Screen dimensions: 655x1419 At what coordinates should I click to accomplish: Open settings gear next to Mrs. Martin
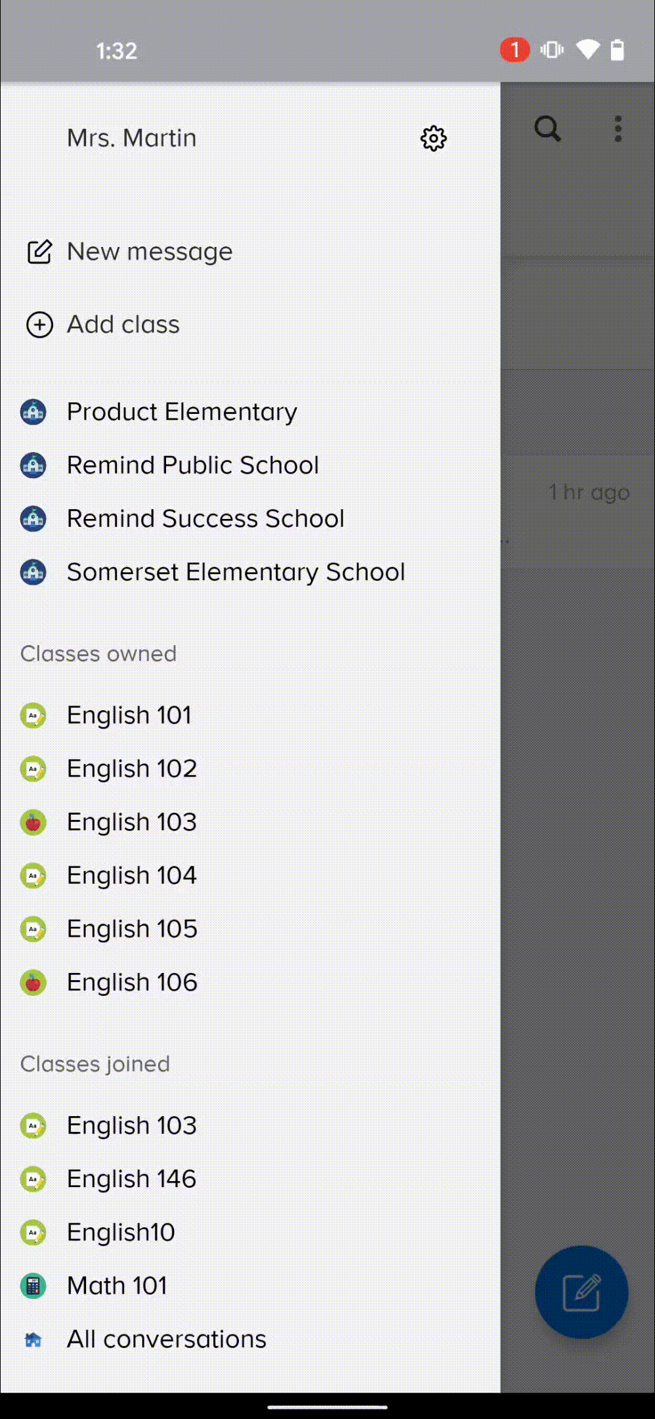[x=433, y=139]
